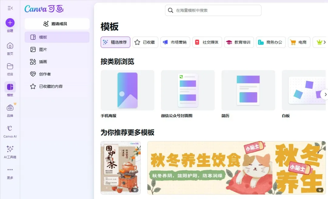The image size is (328, 199).
Task: Select the 教育培训 filter chip
Action: click(x=239, y=42)
